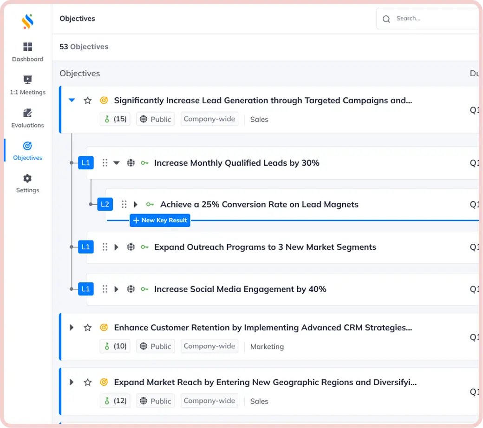Click globe icon on Social Media Engagement

(131, 289)
